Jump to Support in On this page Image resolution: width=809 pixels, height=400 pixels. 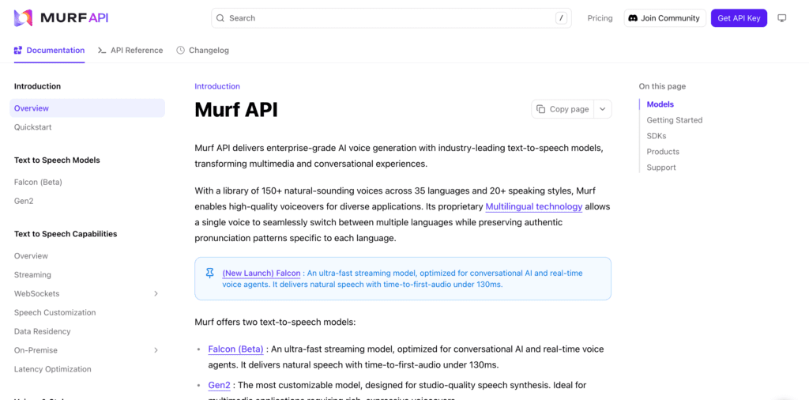coord(661,168)
